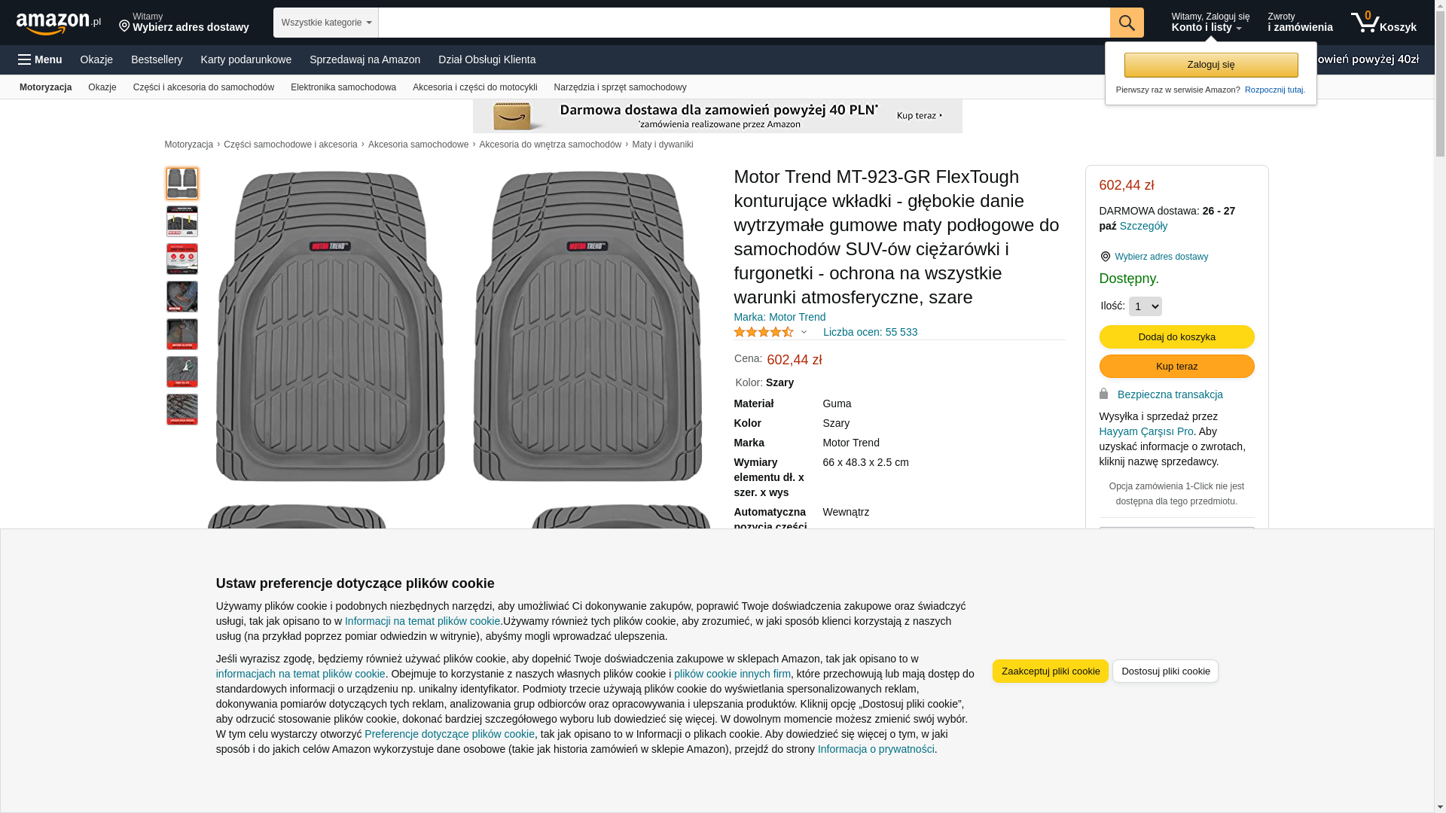Expand the Wszystkie kategorie search dropdown

(x=325, y=23)
